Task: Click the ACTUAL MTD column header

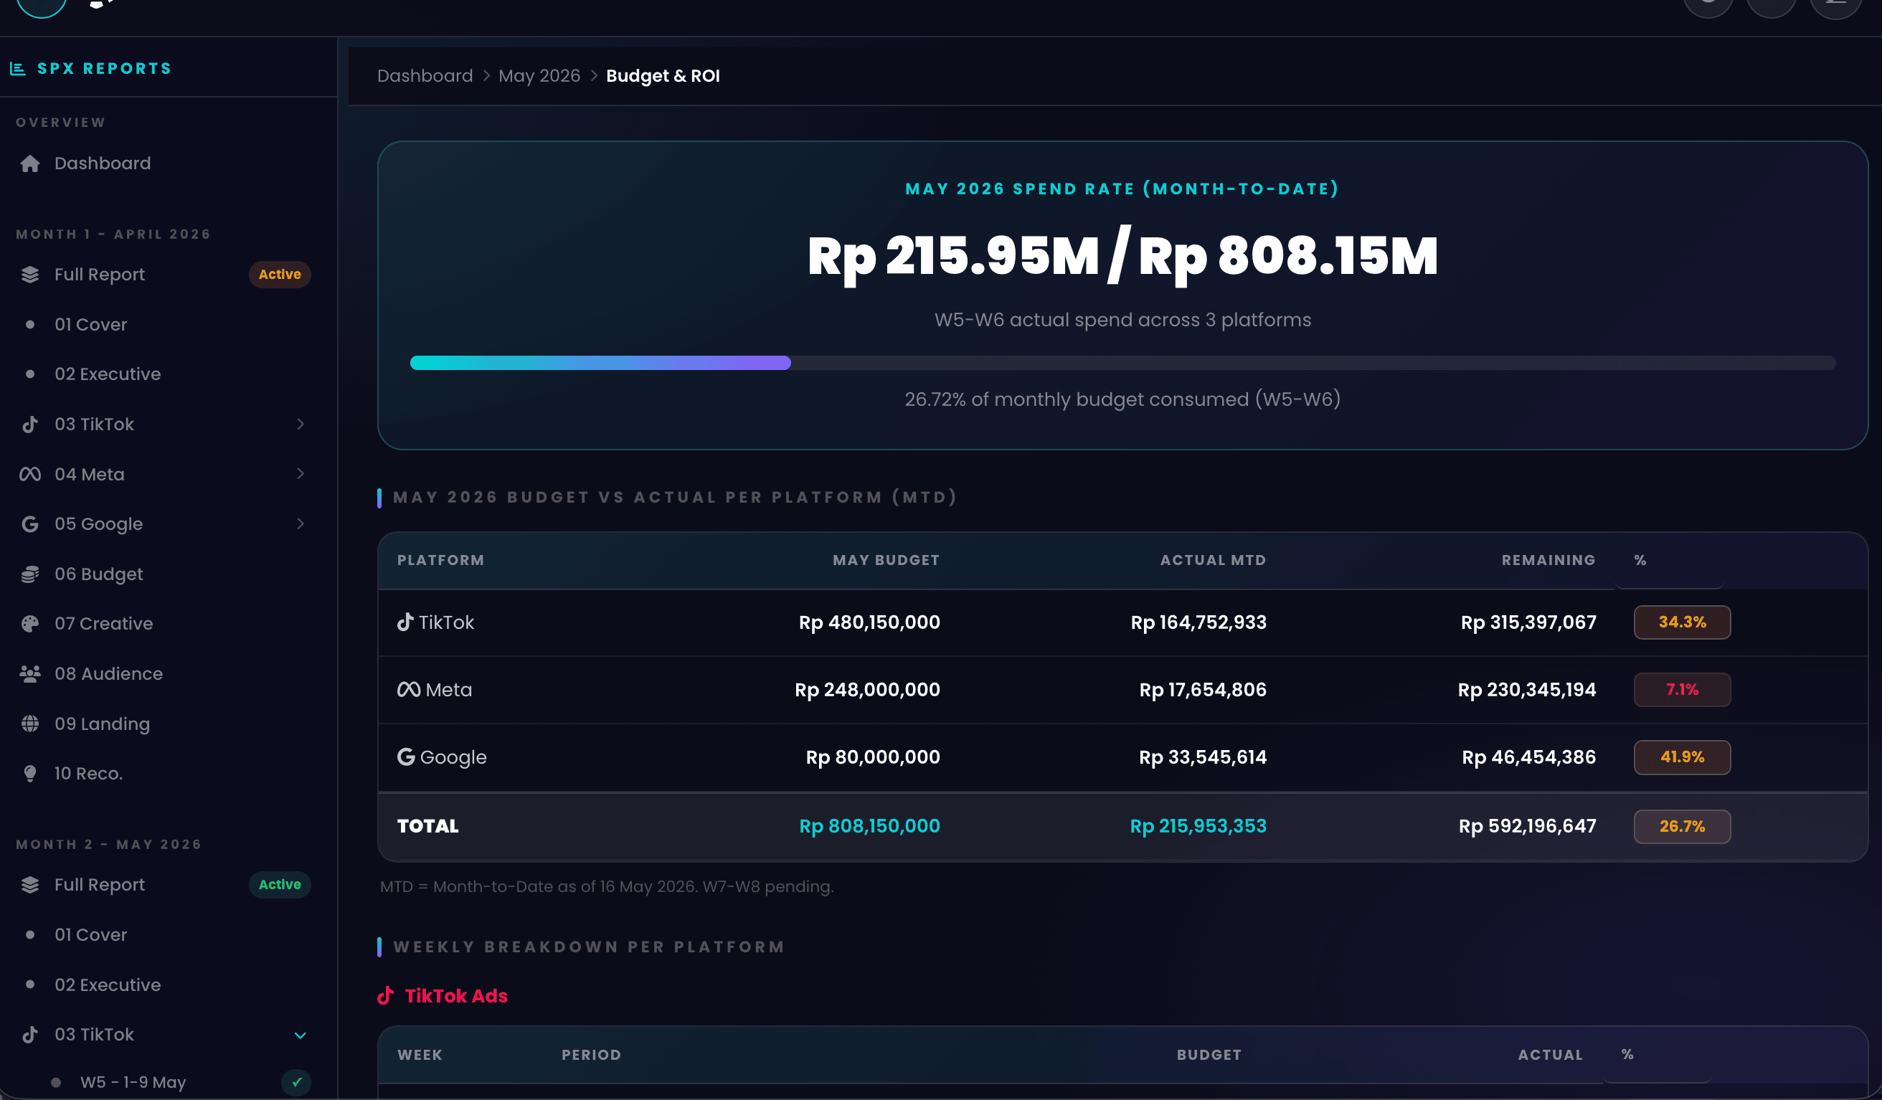Action: [1213, 560]
